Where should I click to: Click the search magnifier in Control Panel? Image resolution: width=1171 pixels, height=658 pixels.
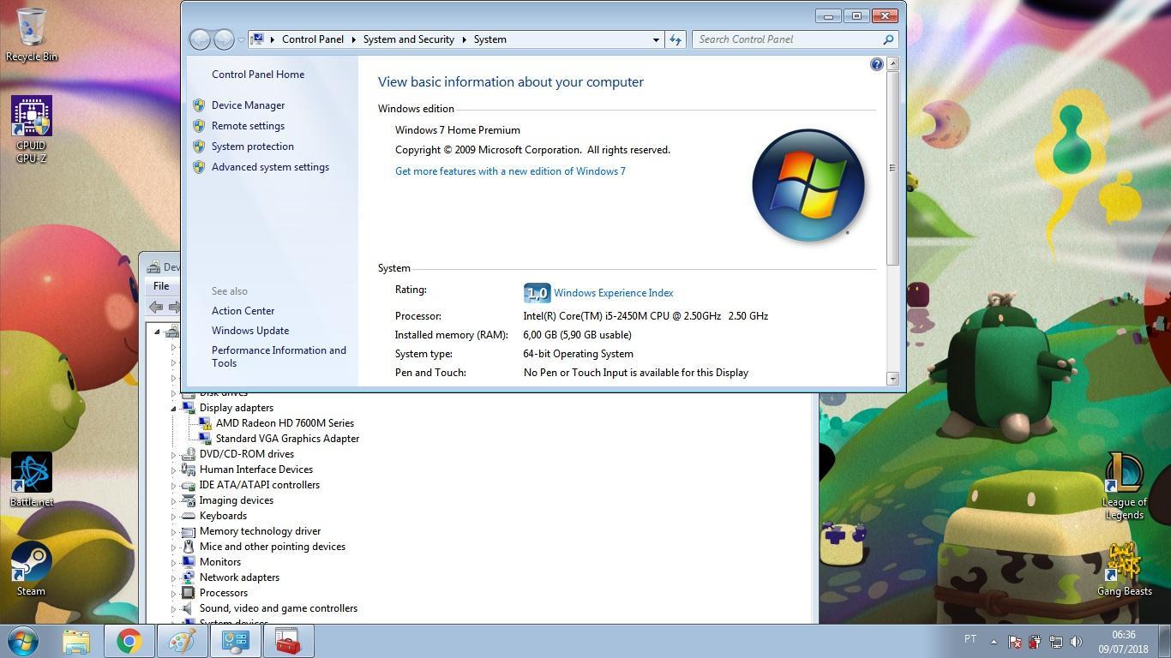888,39
